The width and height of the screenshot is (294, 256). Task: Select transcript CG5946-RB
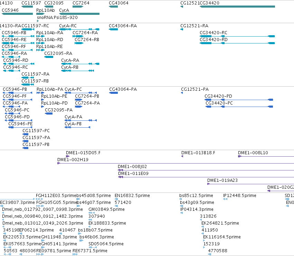pyautogui.click(x=14, y=32)
